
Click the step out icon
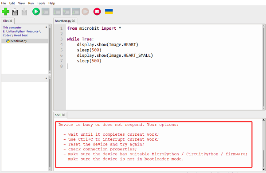pos(76,12)
